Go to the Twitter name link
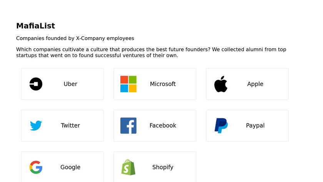This screenshot has height=182, width=323. [x=70, y=126]
